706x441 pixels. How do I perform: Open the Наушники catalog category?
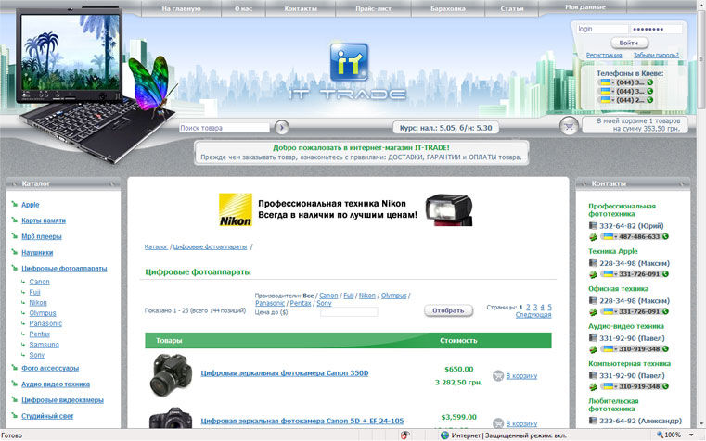tap(37, 252)
